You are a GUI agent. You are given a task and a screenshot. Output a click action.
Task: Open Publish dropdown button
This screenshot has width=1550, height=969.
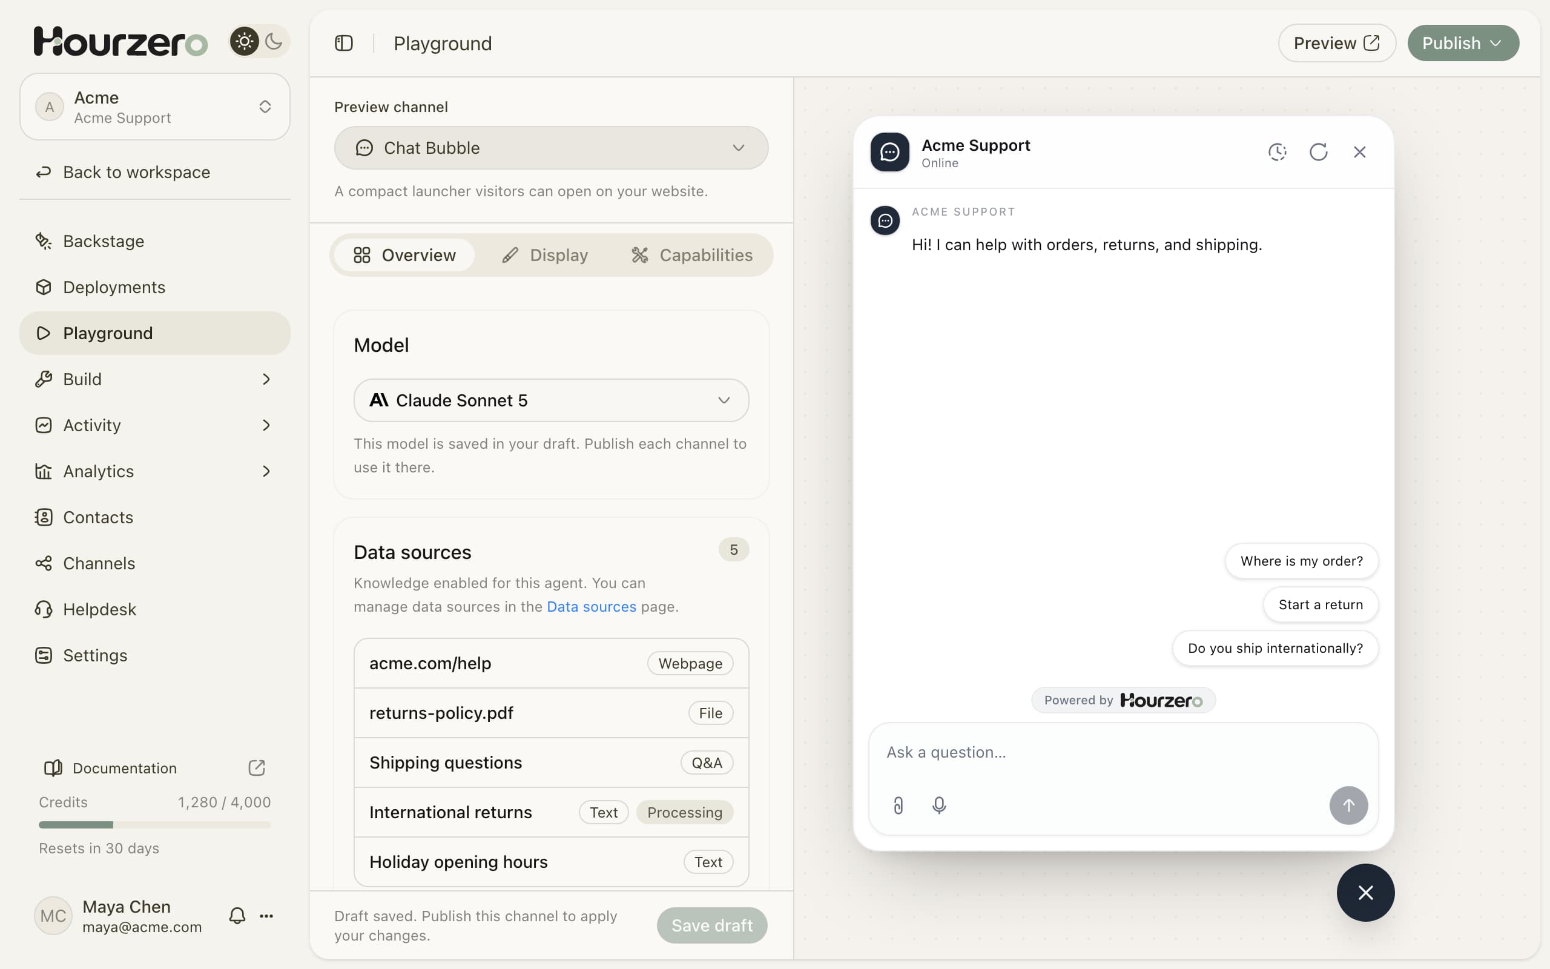click(1462, 43)
